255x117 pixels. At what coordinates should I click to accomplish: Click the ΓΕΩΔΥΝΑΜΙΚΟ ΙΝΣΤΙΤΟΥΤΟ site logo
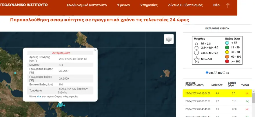(24, 5)
